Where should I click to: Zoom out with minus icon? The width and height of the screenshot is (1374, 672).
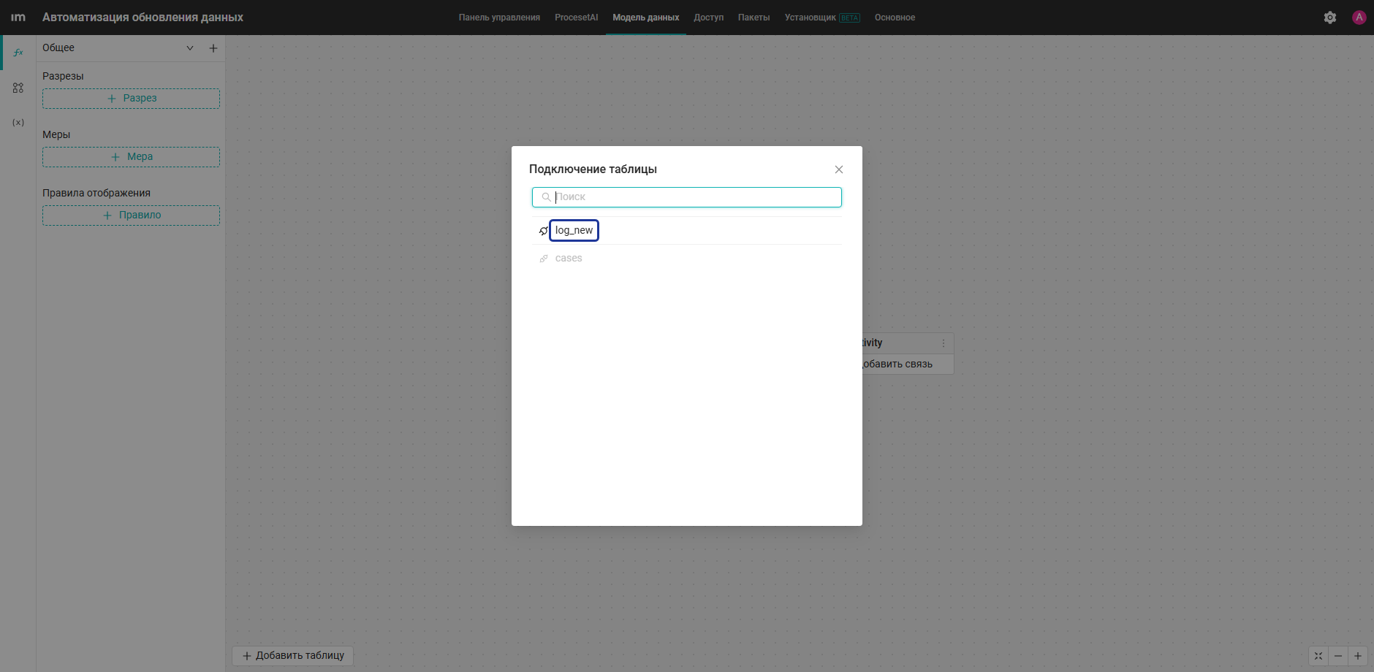[x=1338, y=656]
